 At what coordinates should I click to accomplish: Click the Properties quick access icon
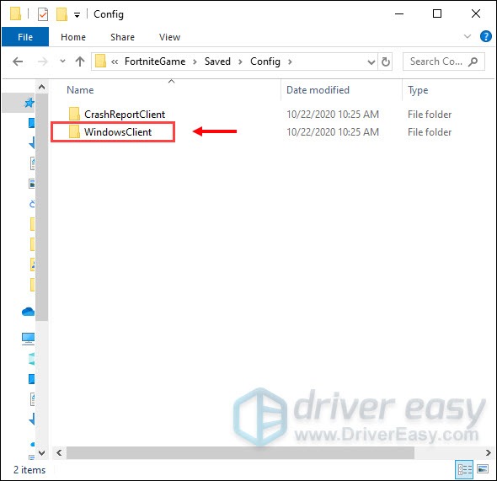click(43, 14)
